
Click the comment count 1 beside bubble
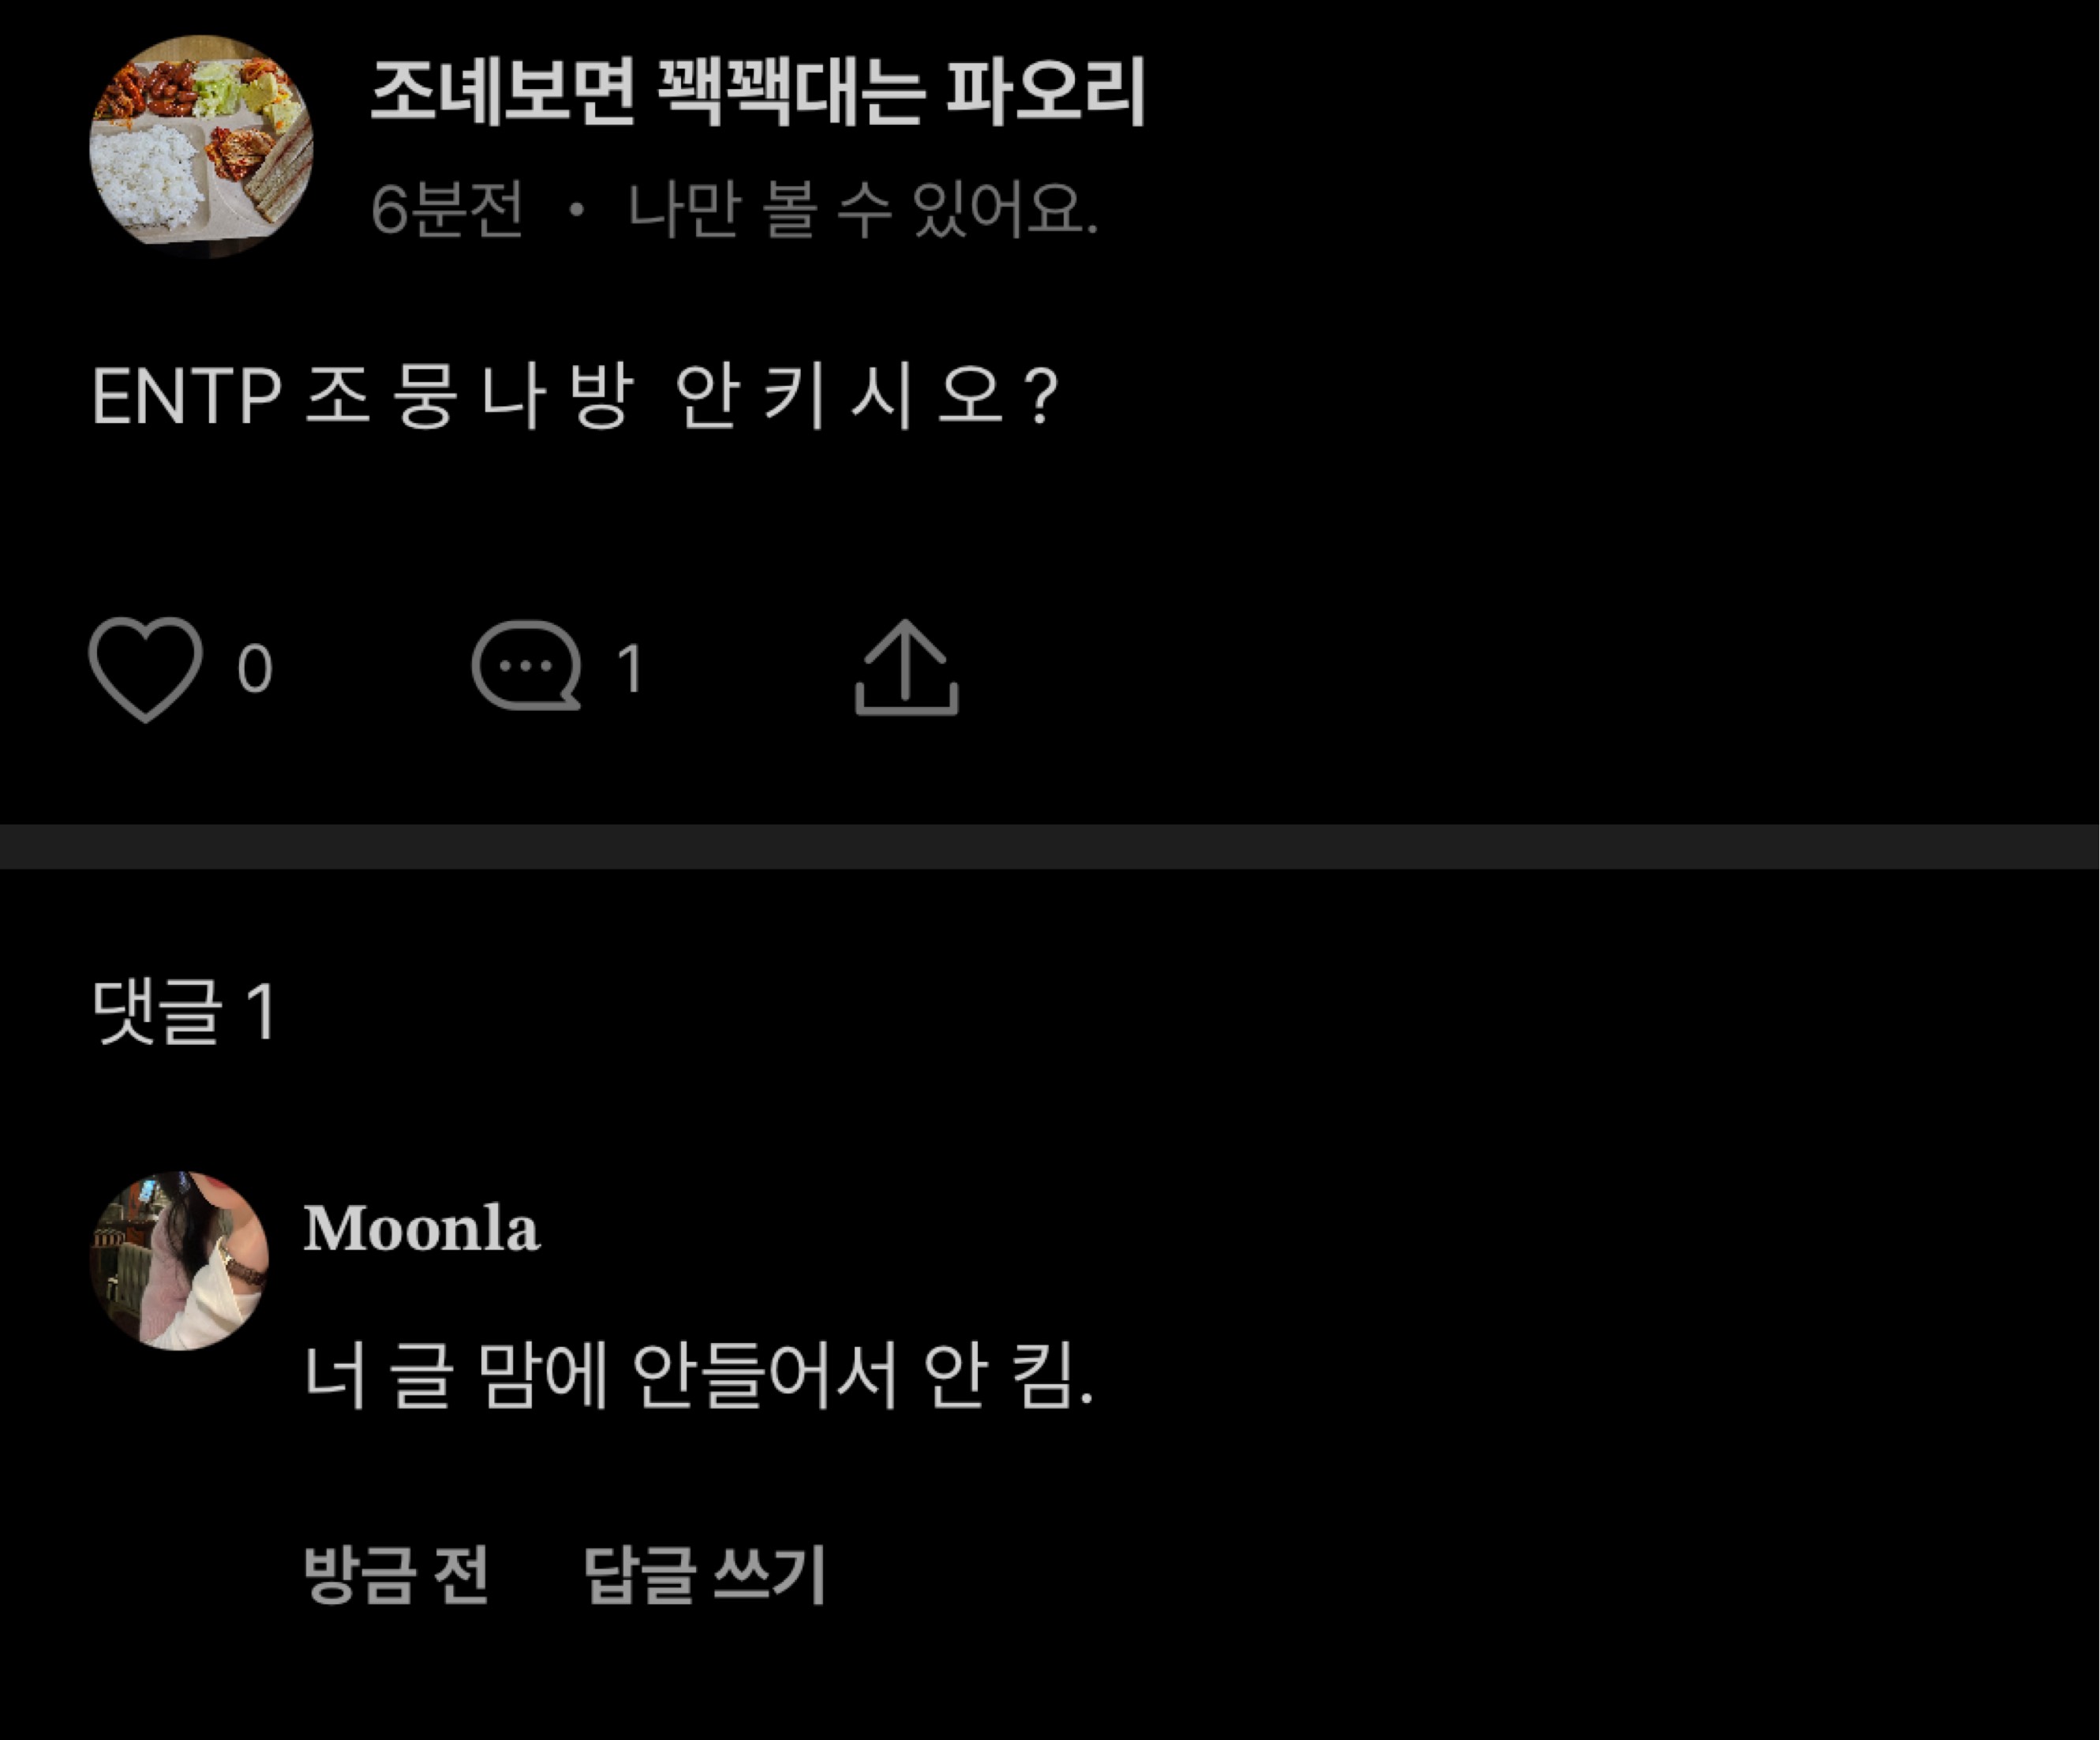(630, 668)
